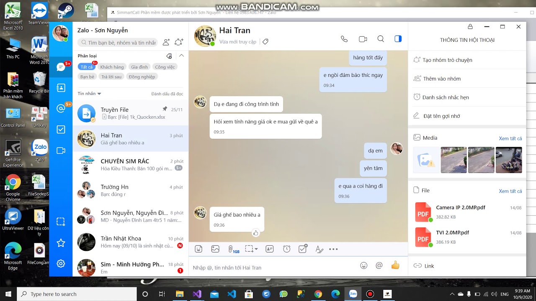The height and width of the screenshot is (301, 536).
Task: Click the profile avatar in Zalo sidebar
Action: (61, 33)
